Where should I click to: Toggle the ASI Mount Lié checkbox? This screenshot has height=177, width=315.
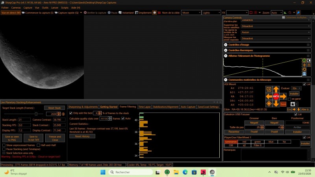pos(304,84)
